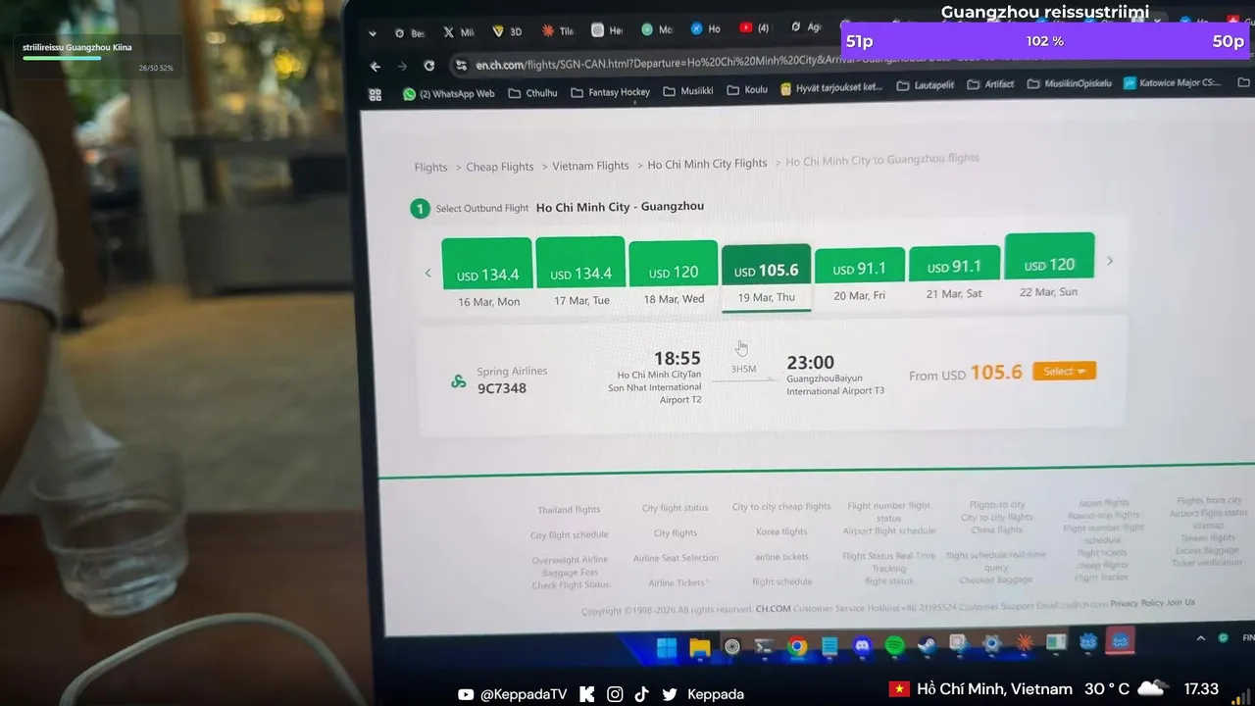Viewport: 1255px width, 706px height.
Task: Click the Flights breadcrumb link
Action: (x=430, y=168)
